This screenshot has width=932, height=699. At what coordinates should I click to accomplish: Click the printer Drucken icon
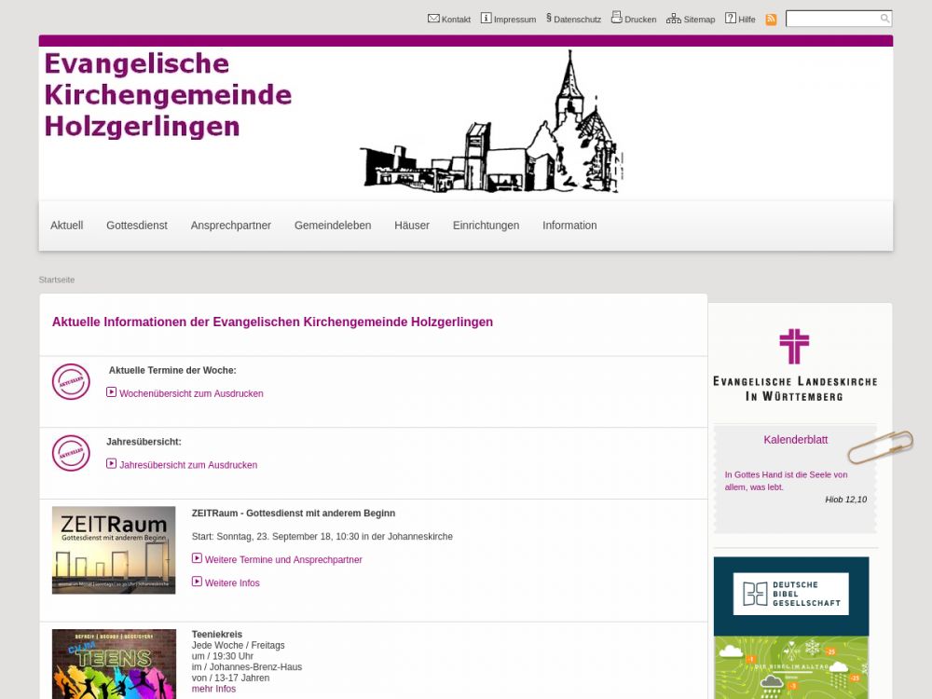pyautogui.click(x=616, y=18)
